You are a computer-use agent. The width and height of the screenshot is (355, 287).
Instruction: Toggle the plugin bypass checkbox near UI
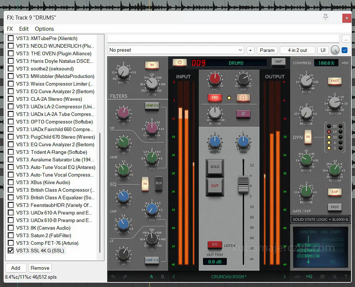click(345, 50)
